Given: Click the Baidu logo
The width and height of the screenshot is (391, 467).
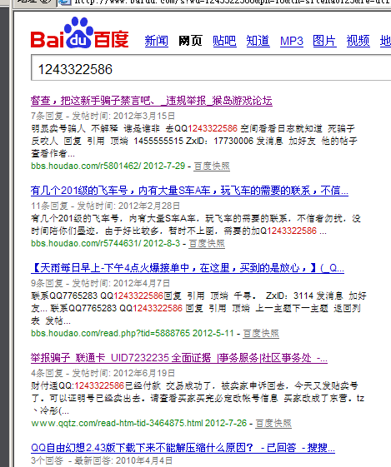Looking at the screenshot, I should click(x=80, y=32).
